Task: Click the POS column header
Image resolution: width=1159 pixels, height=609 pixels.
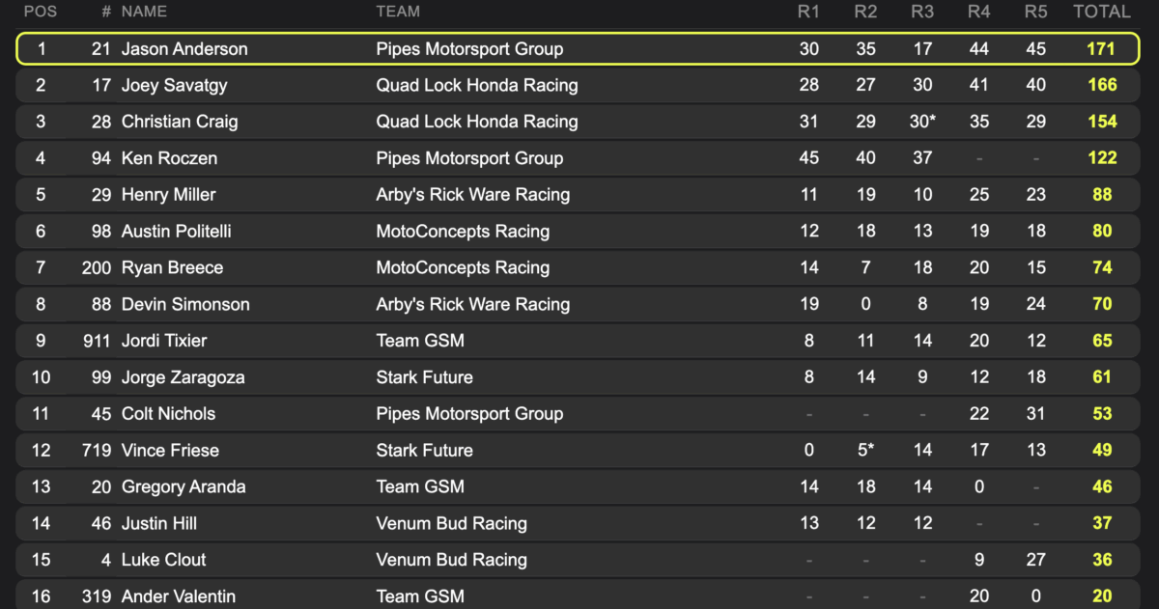Action: pyautogui.click(x=41, y=12)
